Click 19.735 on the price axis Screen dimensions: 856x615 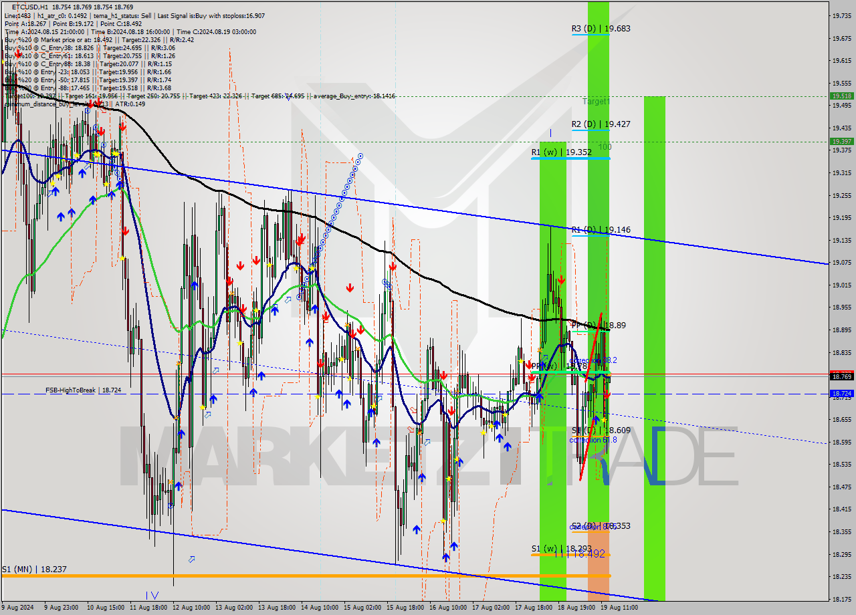(841, 15)
